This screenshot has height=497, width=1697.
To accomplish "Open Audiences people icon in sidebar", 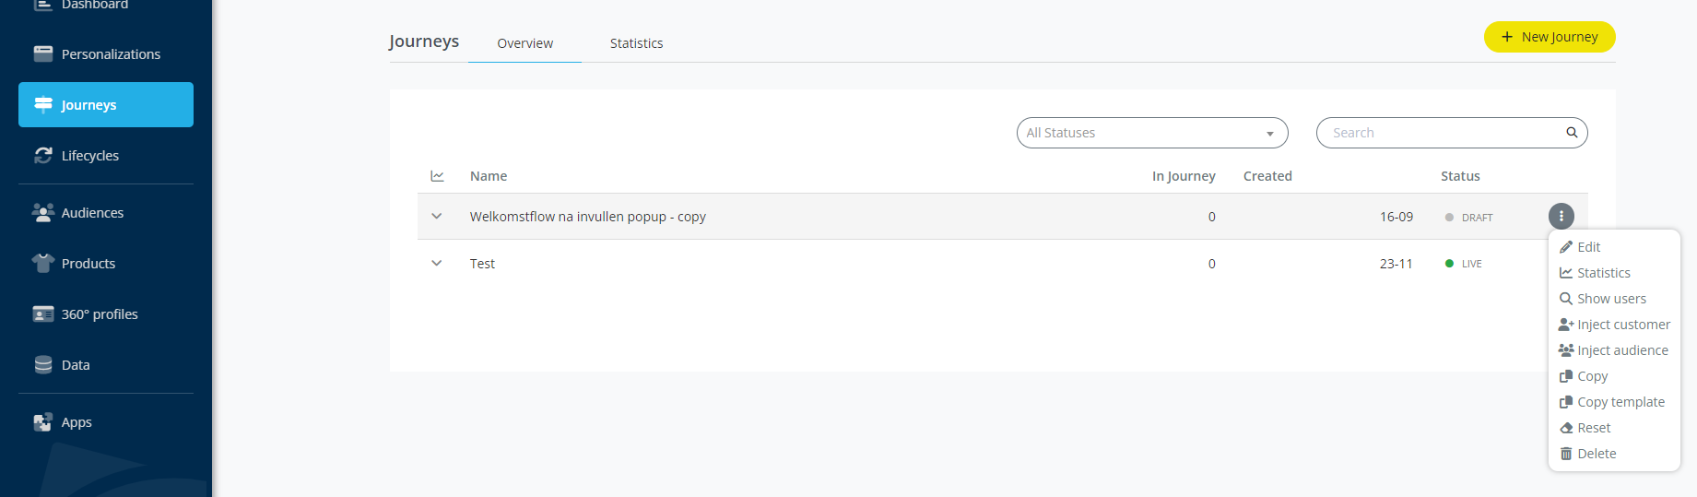I will (43, 212).
